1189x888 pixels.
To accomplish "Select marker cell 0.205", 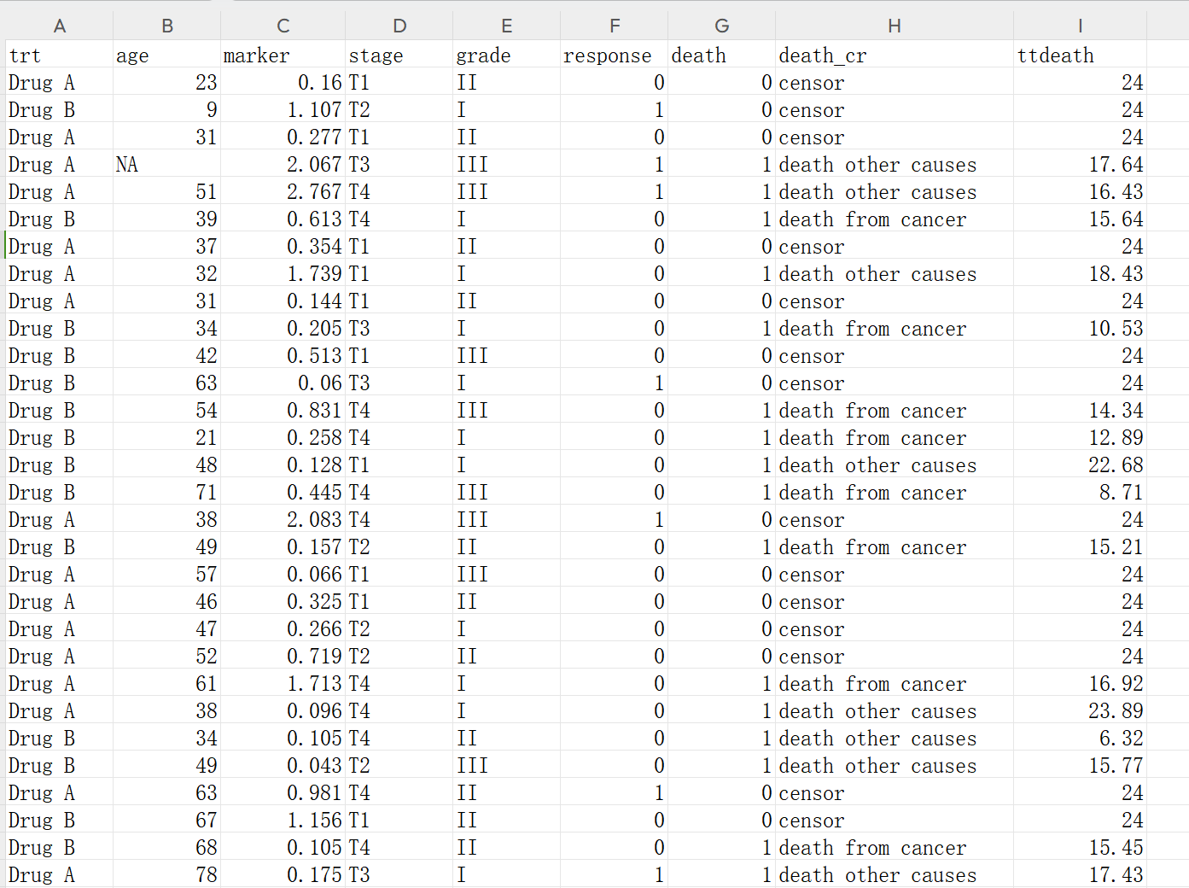I will pos(283,328).
